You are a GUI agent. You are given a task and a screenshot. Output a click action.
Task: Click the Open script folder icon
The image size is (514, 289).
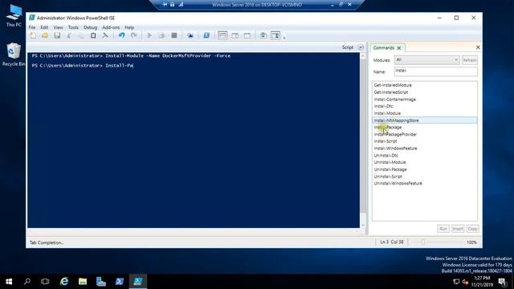point(45,35)
